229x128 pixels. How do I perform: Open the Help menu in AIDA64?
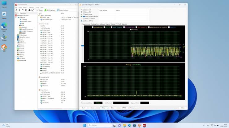(x=42, y=7)
